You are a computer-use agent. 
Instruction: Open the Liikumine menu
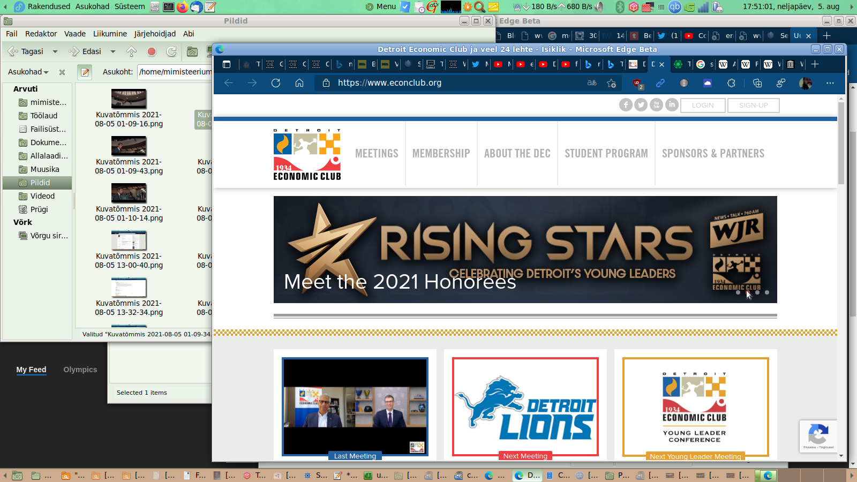[110, 34]
